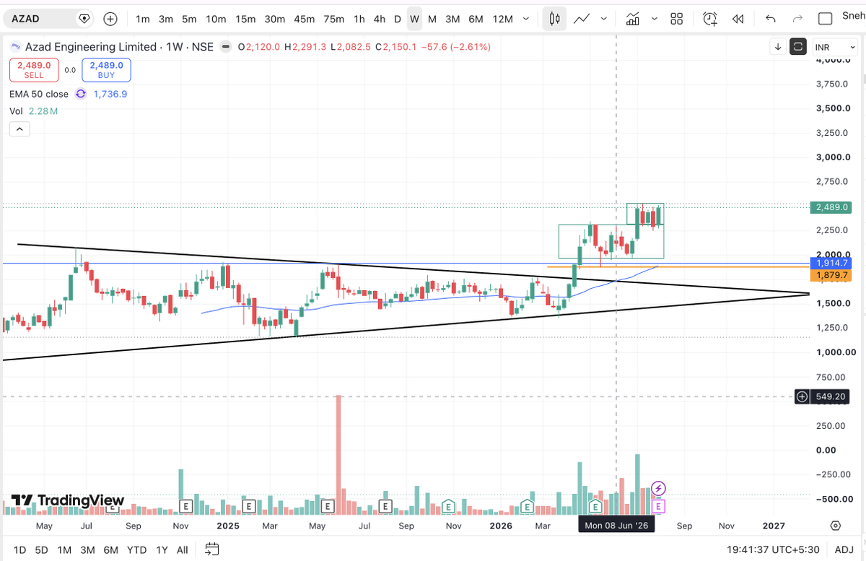Select the line chart style icon
The height and width of the screenshot is (561, 866).
coord(582,19)
